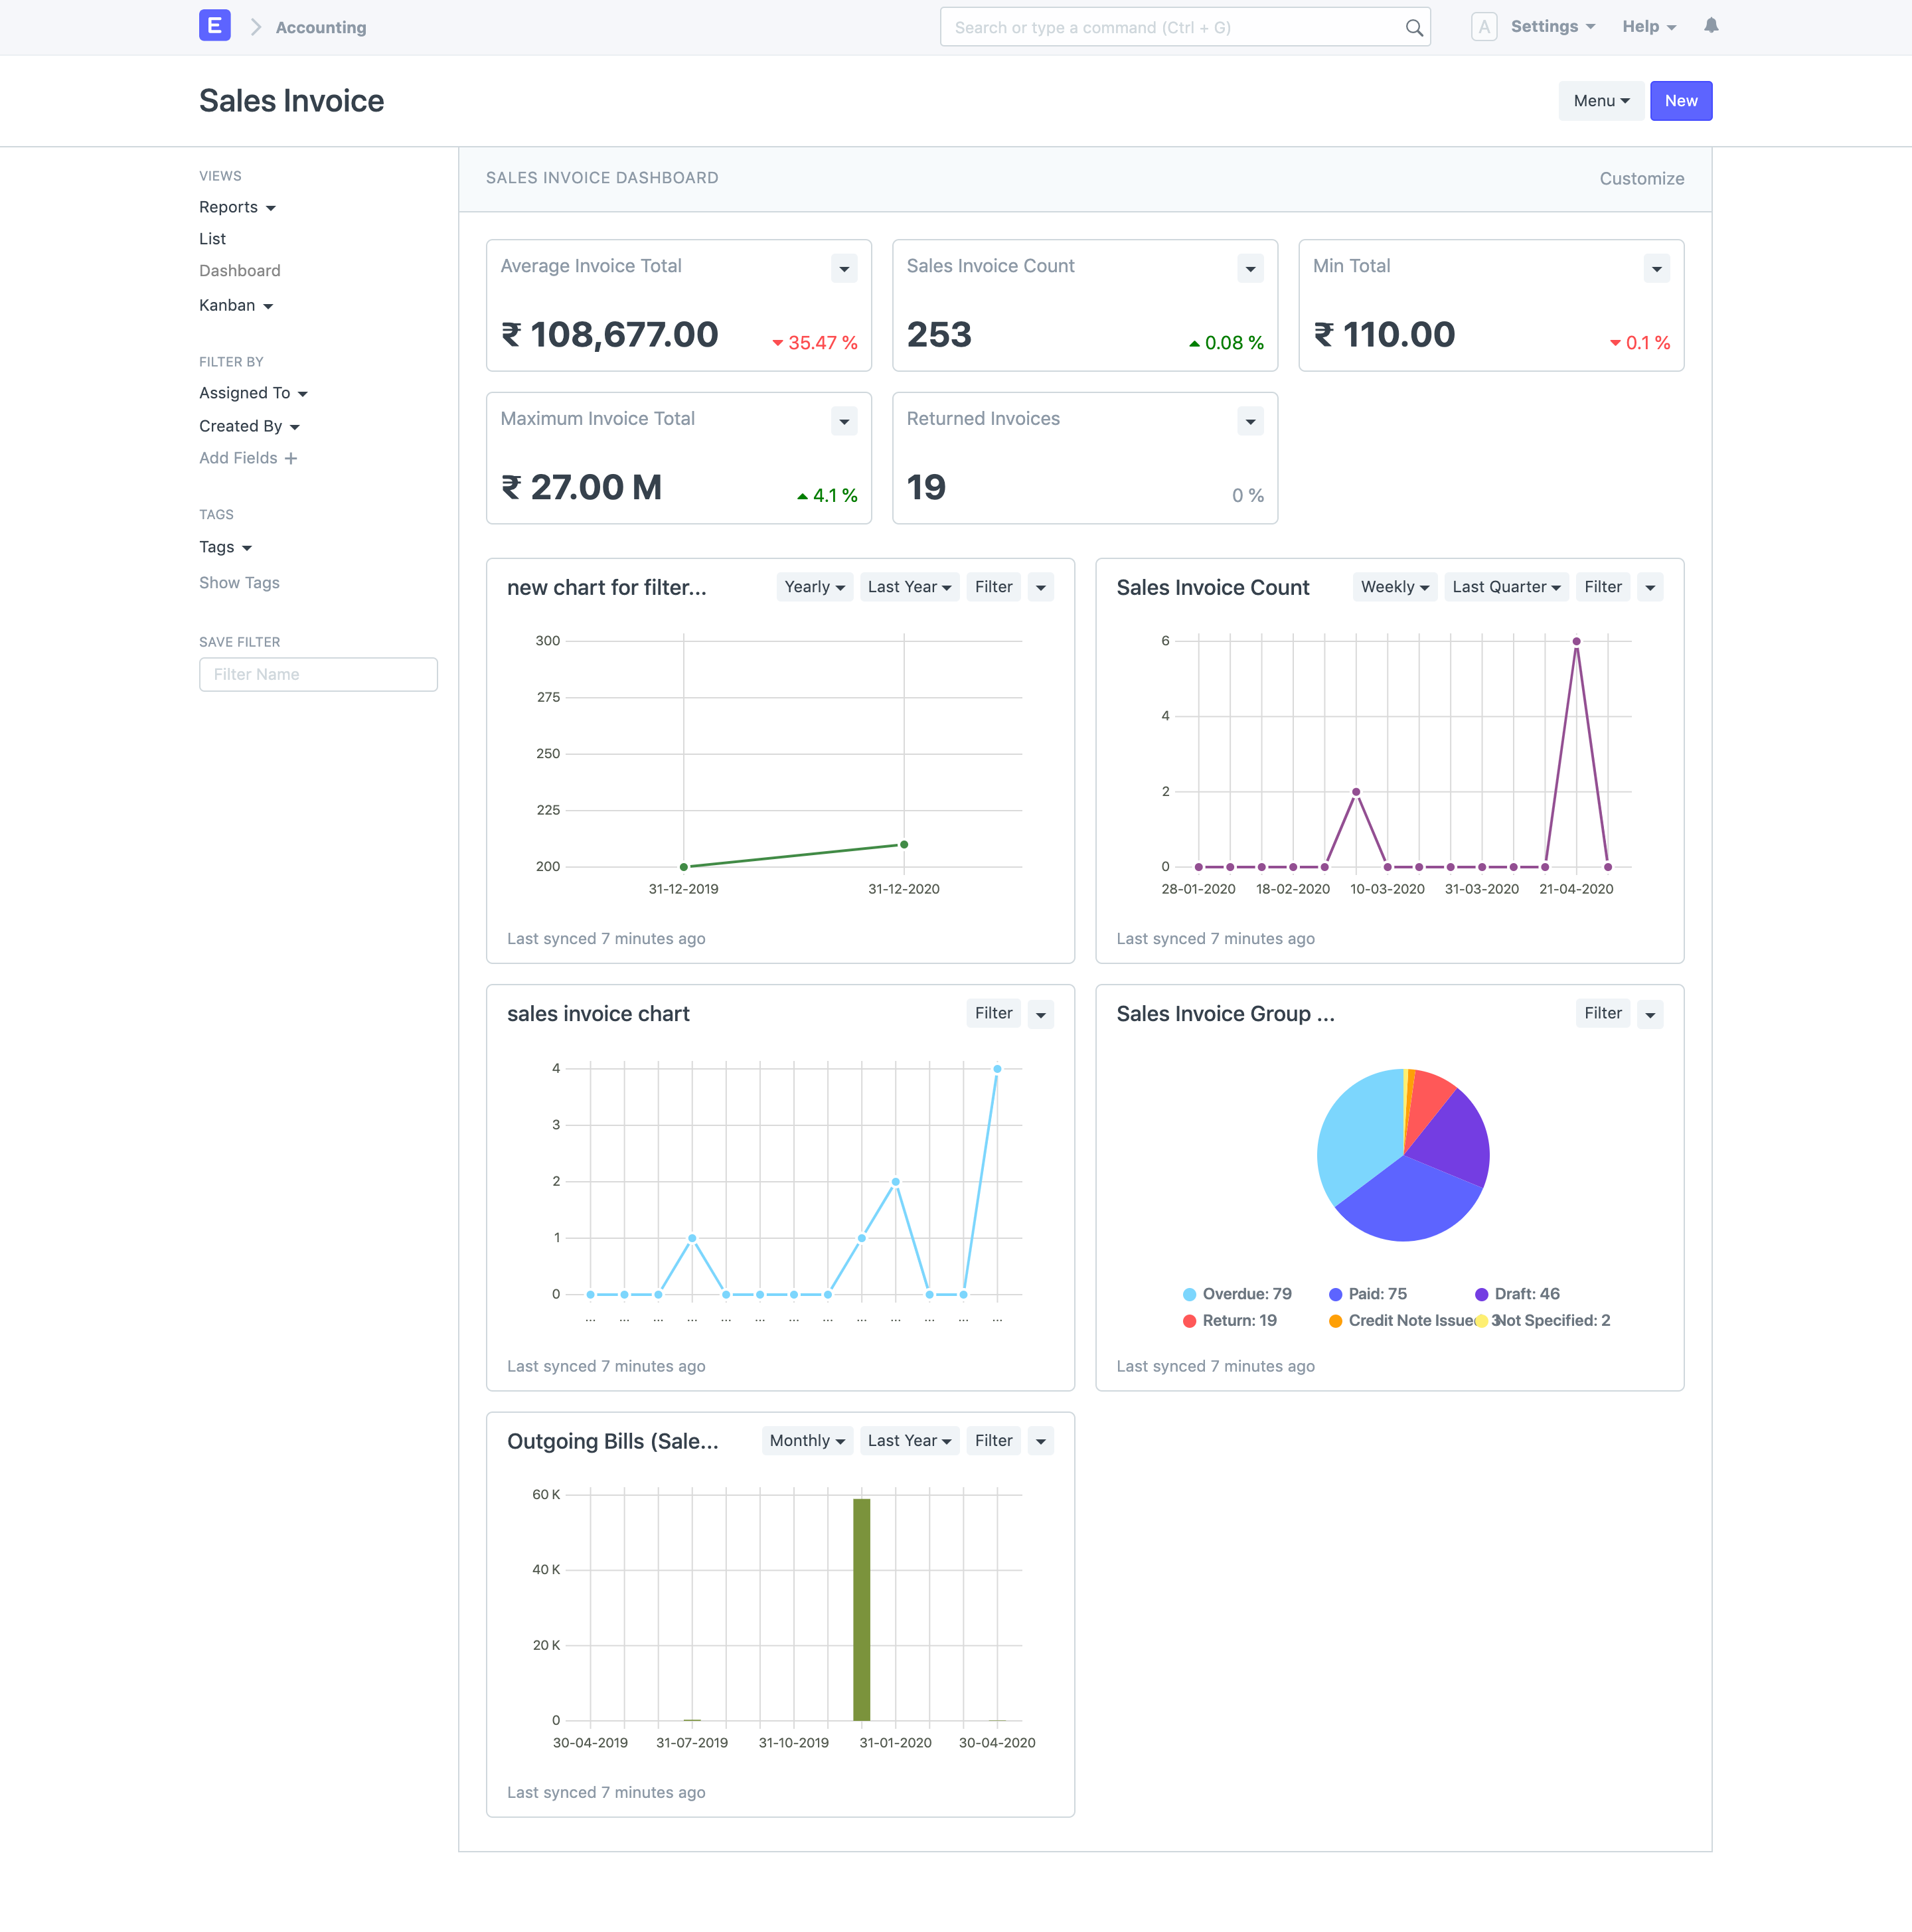Viewport: 1912px width, 1932px height.
Task: Click the Customize dashboard link
Action: pyautogui.click(x=1641, y=179)
